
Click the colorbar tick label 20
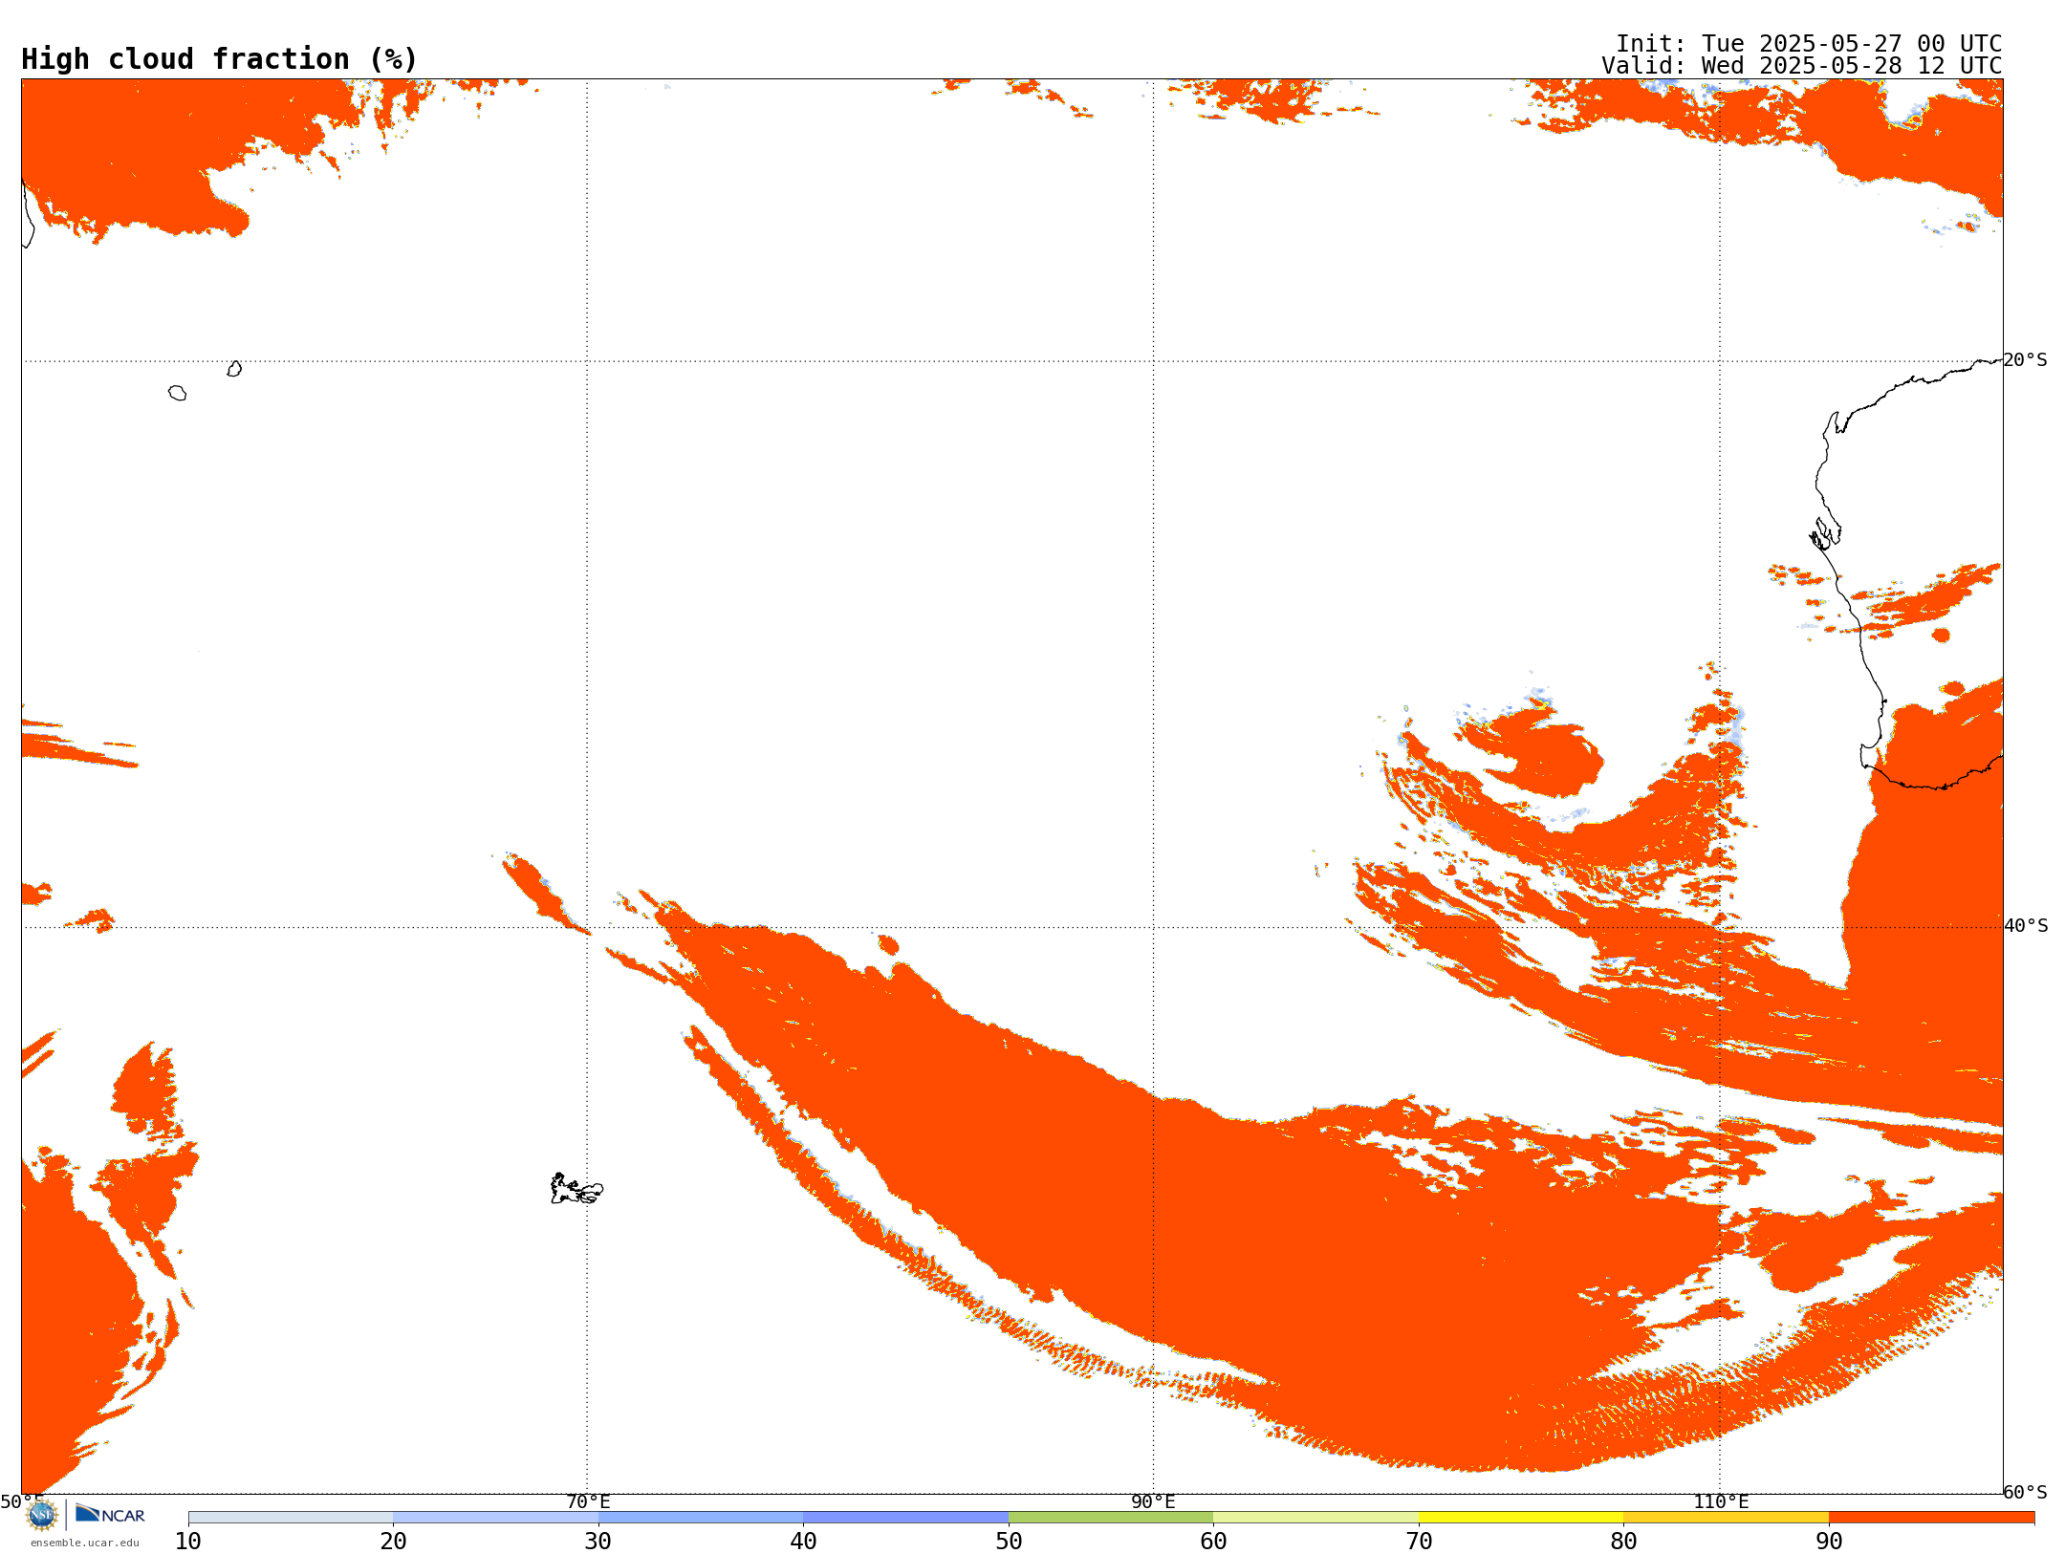[x=393, y=1541]
